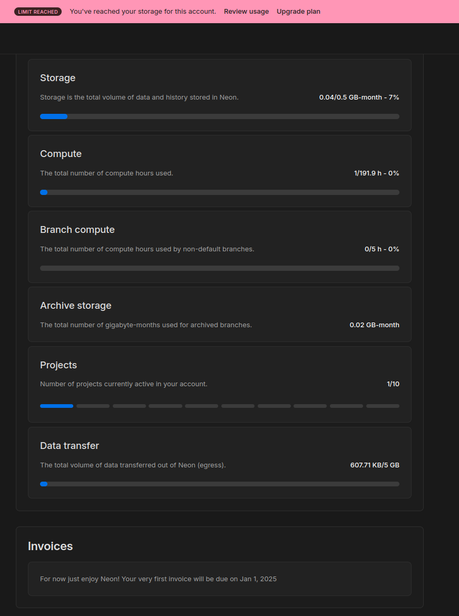This screenshot has height=616, width=459.
Task: Select the Compute card heading
Action: (61, 154)
